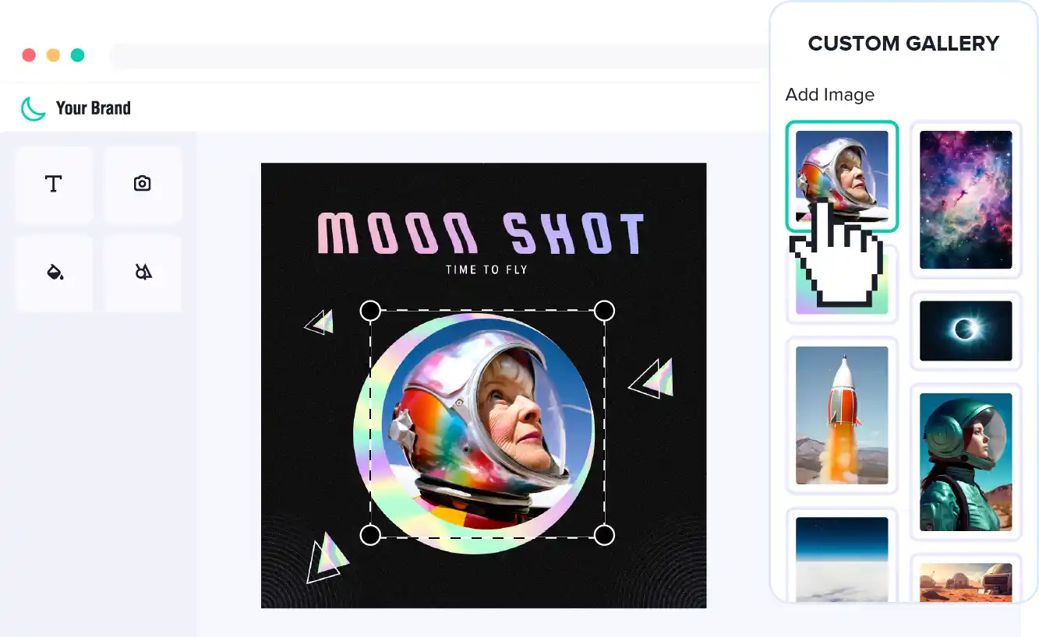1039x637 pixels.
Task: Select the TIME TO FLY subtitle
Action: point(486,269)
